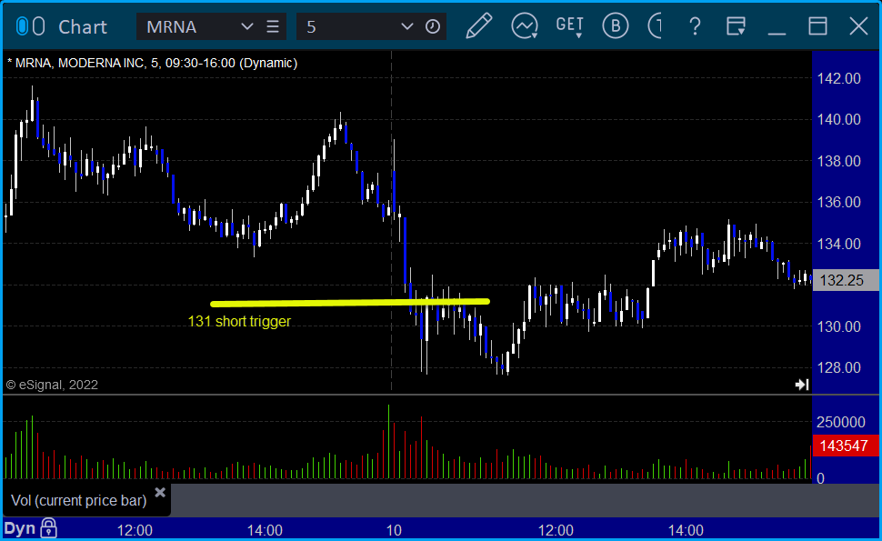
Task: Click the circled B toolbar icon
Action: (616, 25)
